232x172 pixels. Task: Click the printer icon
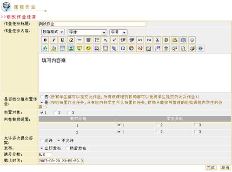(192, 48)
